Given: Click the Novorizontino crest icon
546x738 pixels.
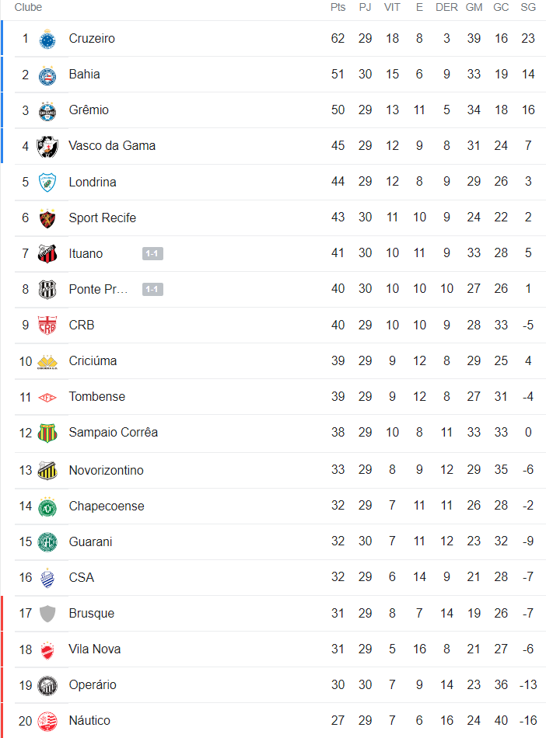Looking at the screenshot, I should [x=47, y=470].
